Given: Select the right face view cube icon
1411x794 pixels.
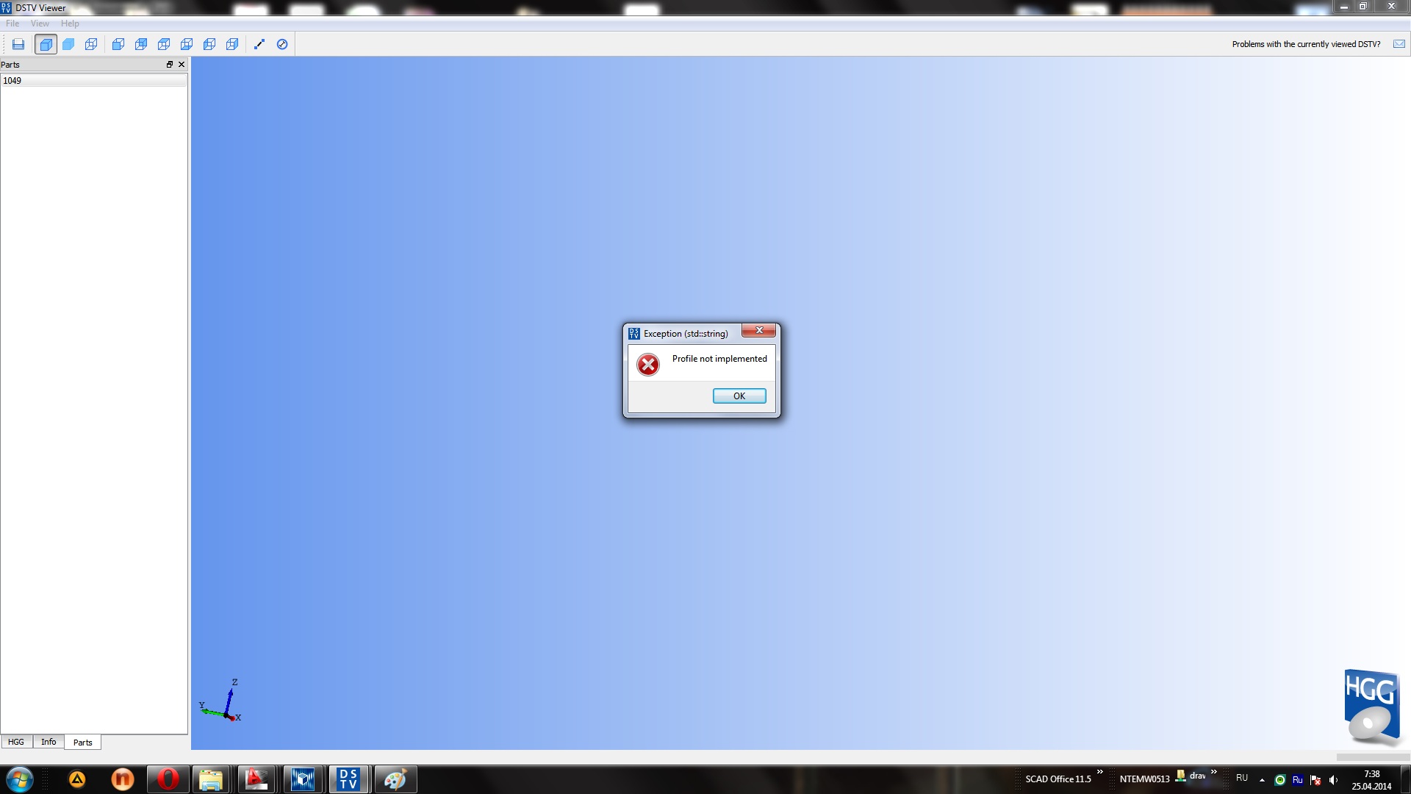Looking at the screenshot, I should pyautogui.click(x=232, y=44).
